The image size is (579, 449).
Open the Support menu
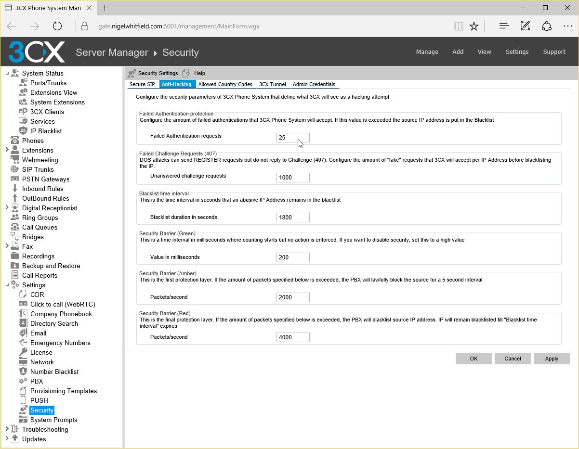pos(554,52)
